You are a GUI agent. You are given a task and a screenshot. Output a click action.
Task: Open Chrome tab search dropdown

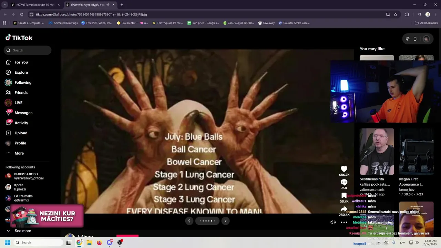[4, 5]
